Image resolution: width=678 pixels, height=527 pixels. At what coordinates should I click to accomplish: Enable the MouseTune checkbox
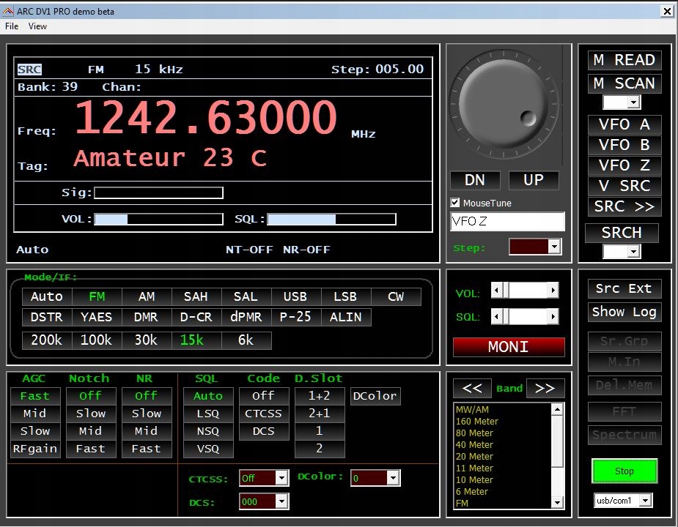click(x=455, y=203)
